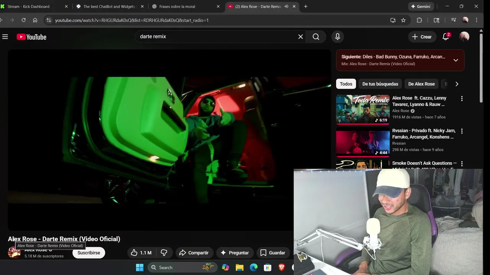Open options menu for Rvssian Privado video
This screenshot has height=275, width=490.
(462, 131)
